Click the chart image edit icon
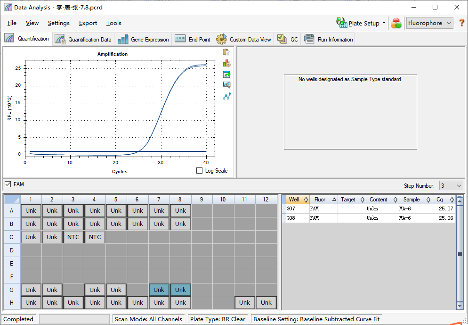This screenshot has height=325, width=468. (226, 85)
